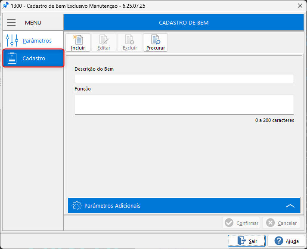The width and height of the screenshot is (307, 249).
Task: Click the Confirmar button
Action: tap(241, 223)
